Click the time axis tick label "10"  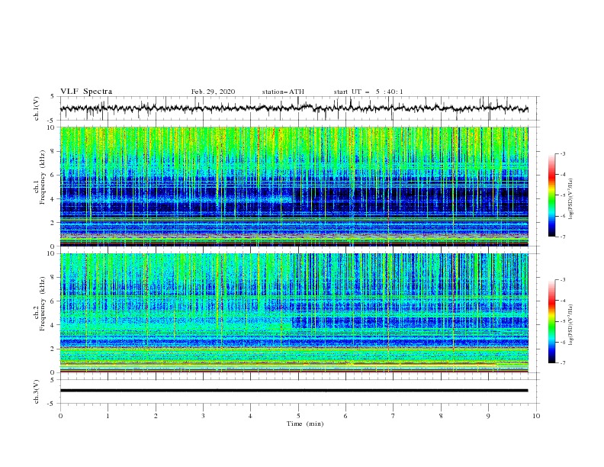[536, 416]
